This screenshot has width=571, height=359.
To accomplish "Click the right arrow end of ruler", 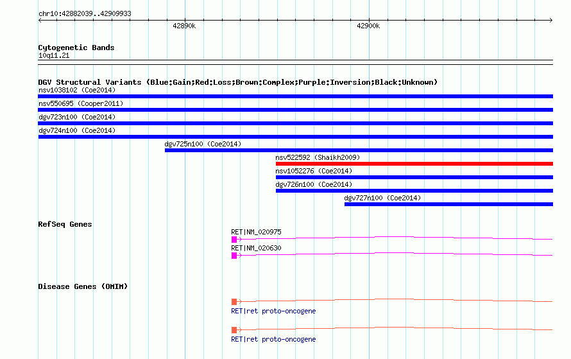I will pyautogui.click(x=550, y=20).
